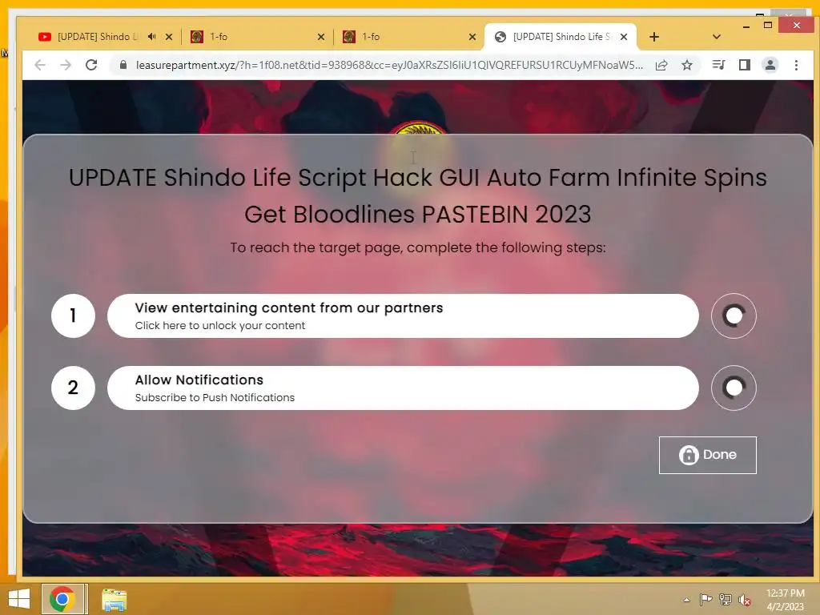
Task: Click Chrome in the taskbar
Action: [x=62, y=599]
